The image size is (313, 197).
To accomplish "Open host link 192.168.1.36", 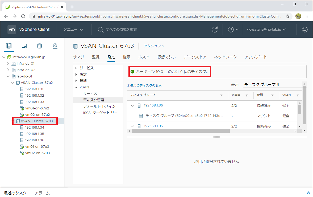I will click(x=153, y=105).
